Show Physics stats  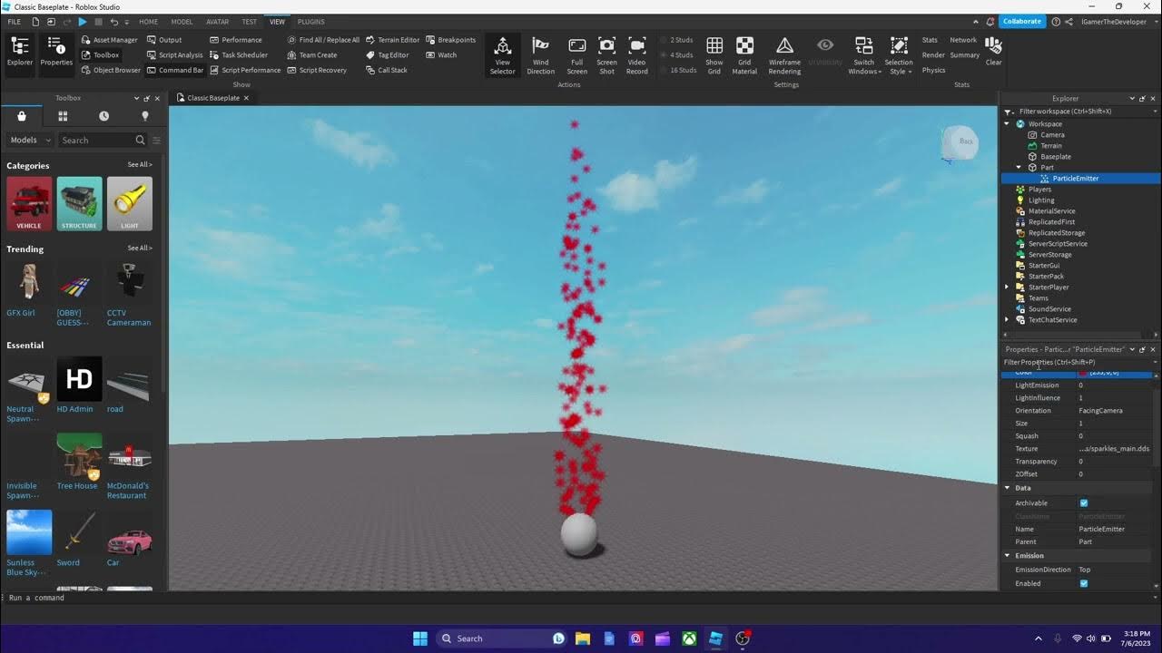(933, 70)
